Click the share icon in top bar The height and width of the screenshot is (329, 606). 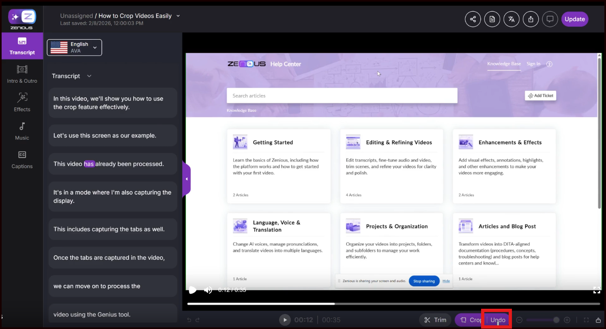(473, 19)
